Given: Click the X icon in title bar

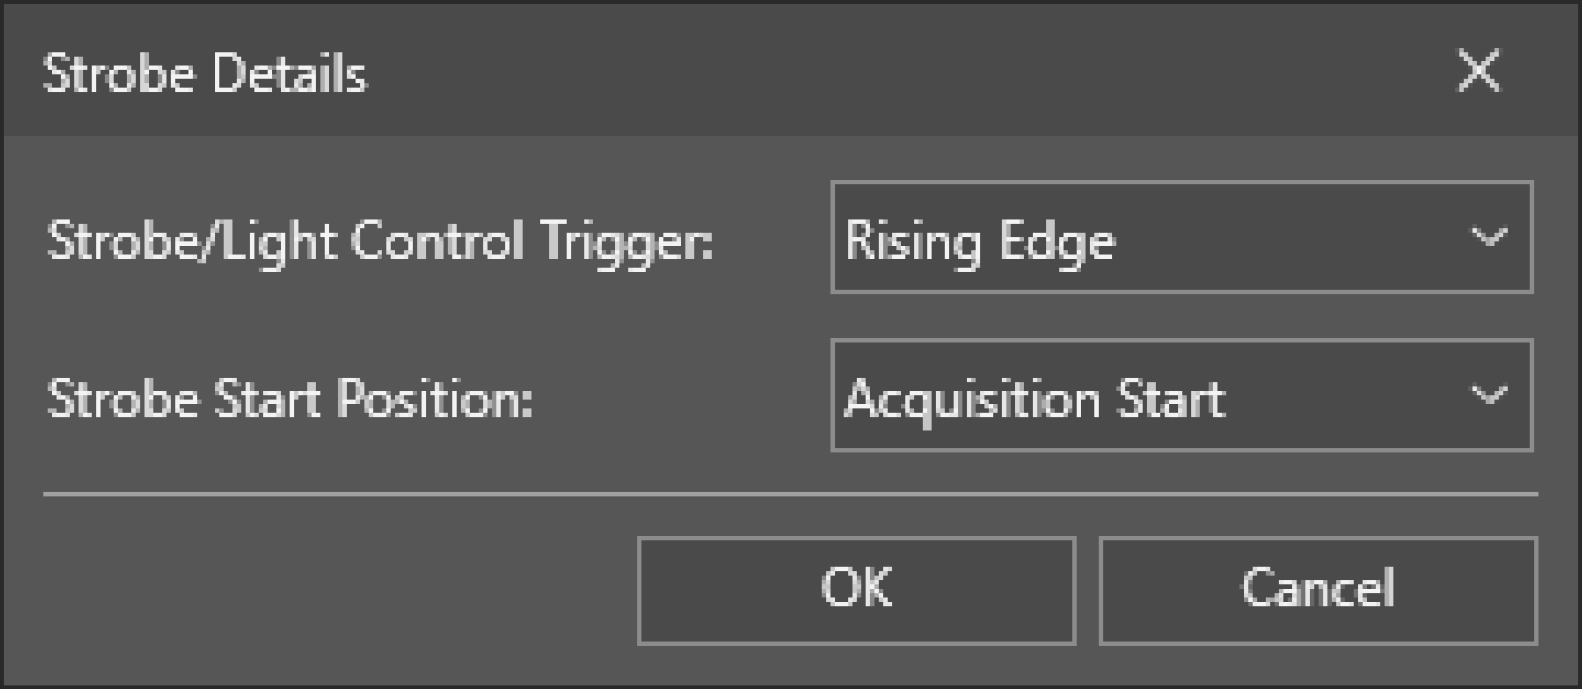Looking at the screenshot, I should [x=1479, y=71].
